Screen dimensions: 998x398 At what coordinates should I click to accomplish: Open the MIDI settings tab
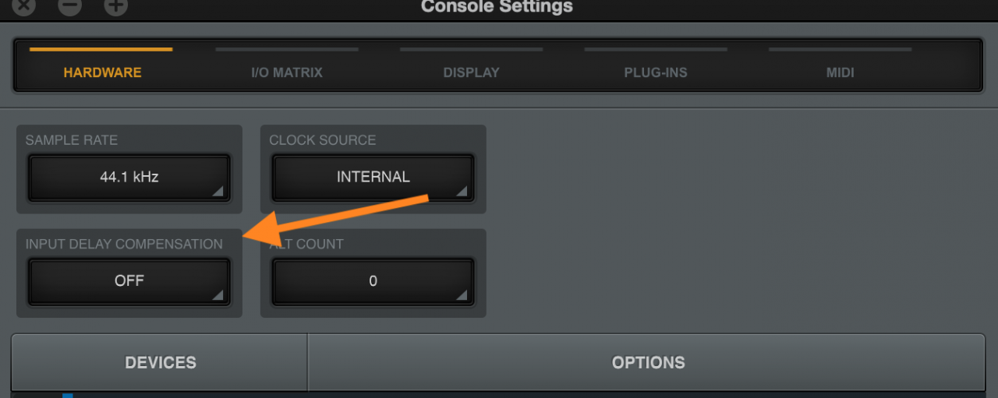(840, 72)
